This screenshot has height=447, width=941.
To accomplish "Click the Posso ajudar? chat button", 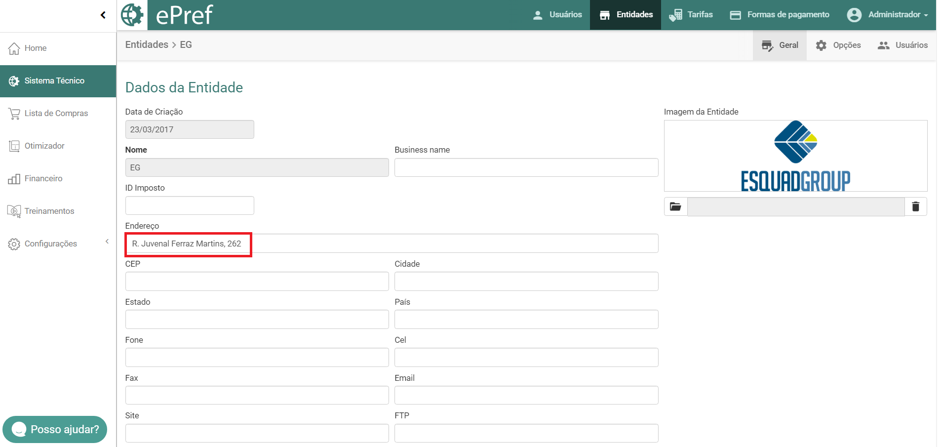I will pyautogui.click(x=55, y=429).
